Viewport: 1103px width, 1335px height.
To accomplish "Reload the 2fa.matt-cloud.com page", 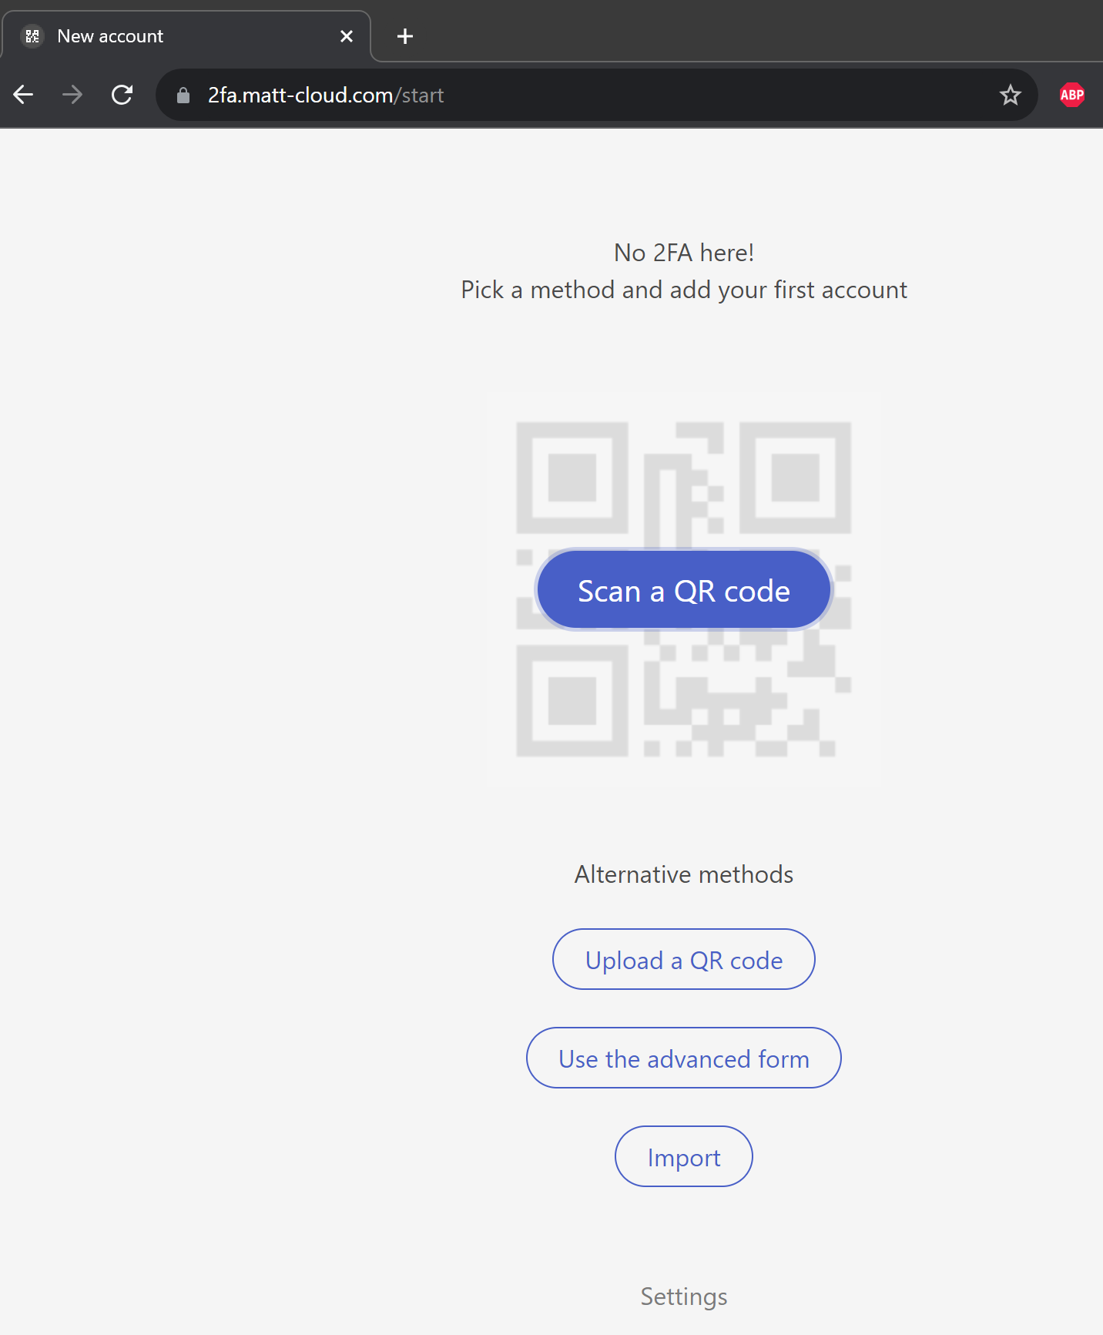I will (122, 95).
